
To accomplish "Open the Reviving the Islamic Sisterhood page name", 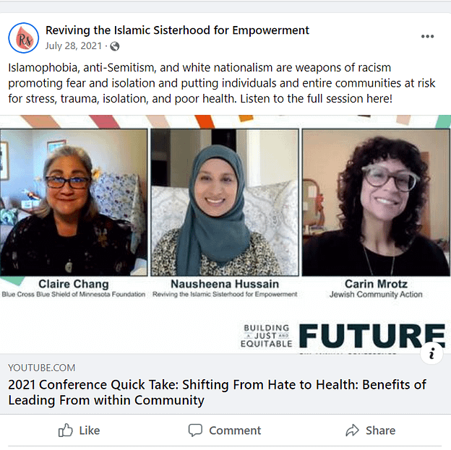I will pos(177,30).
